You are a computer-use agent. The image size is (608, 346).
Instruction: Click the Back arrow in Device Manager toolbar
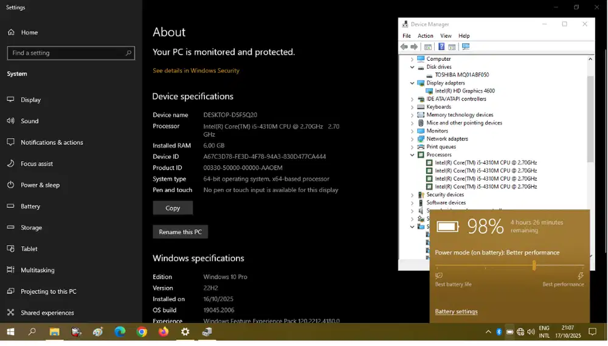pos(404,47)
